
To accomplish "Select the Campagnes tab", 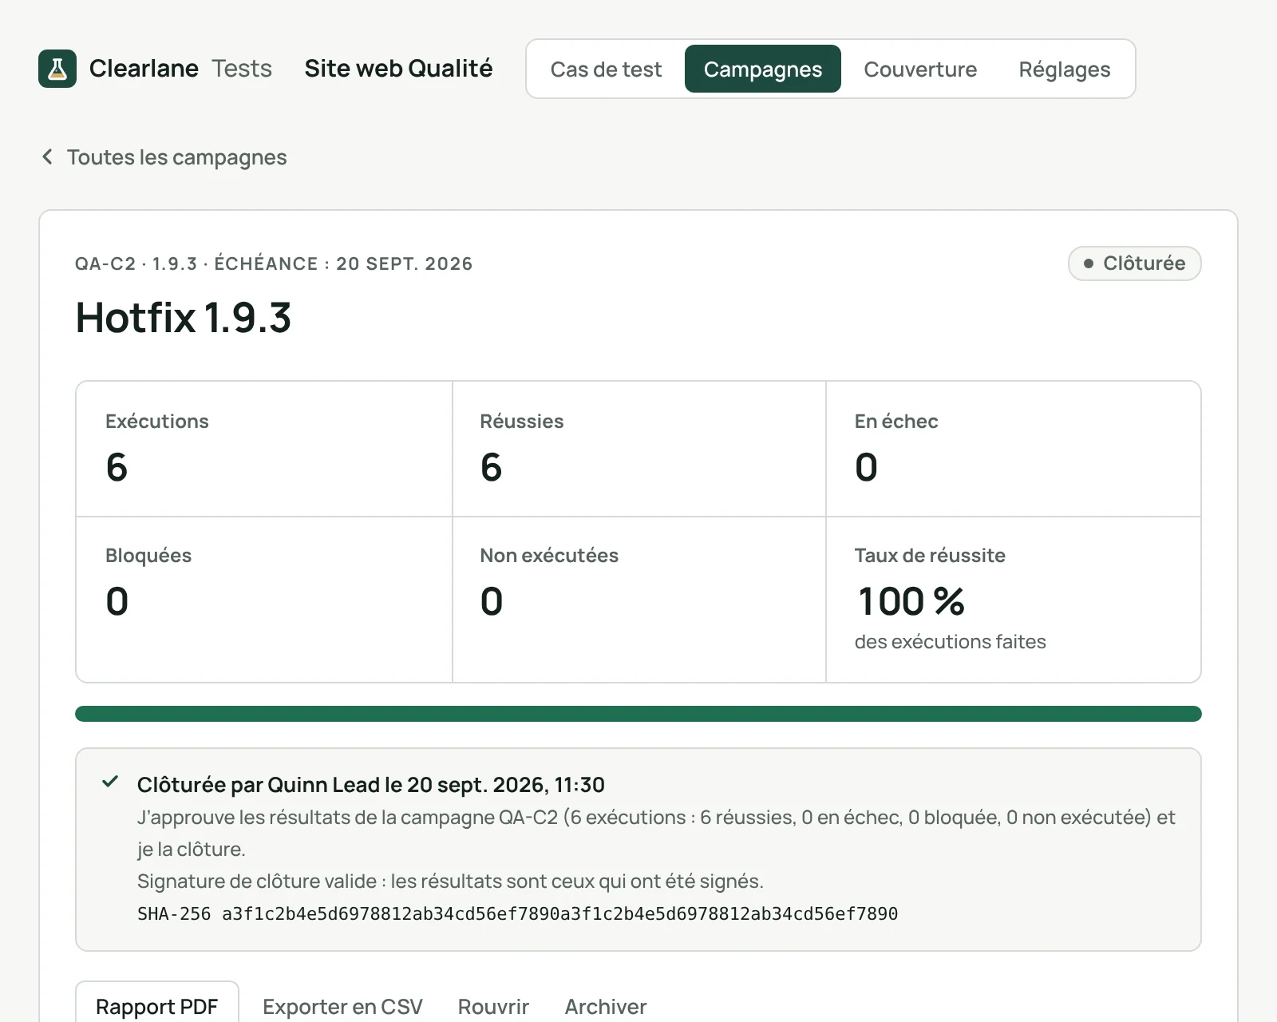I will (x=763, y=69).
